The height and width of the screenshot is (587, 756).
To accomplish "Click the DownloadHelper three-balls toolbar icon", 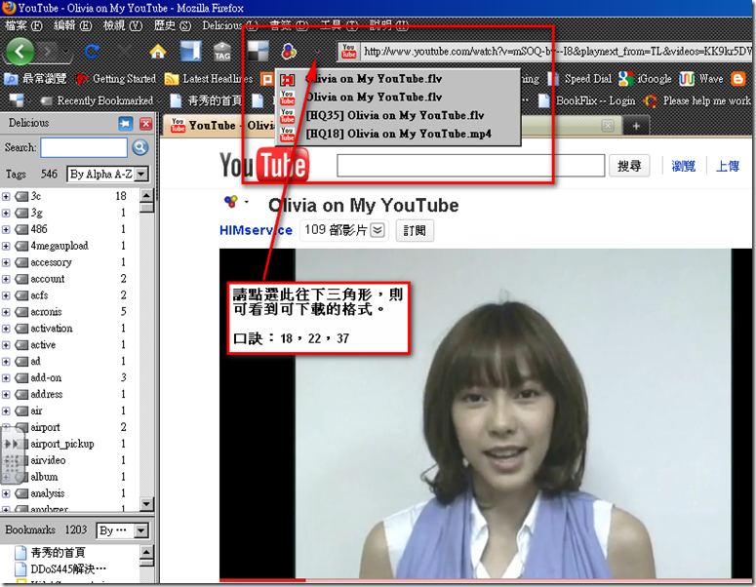I will 289,51.
